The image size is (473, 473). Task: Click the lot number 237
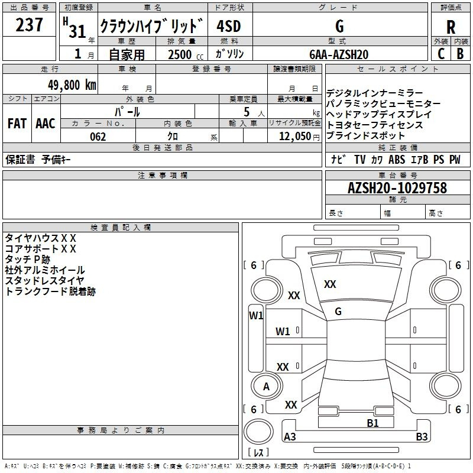(x=29, y=25)
